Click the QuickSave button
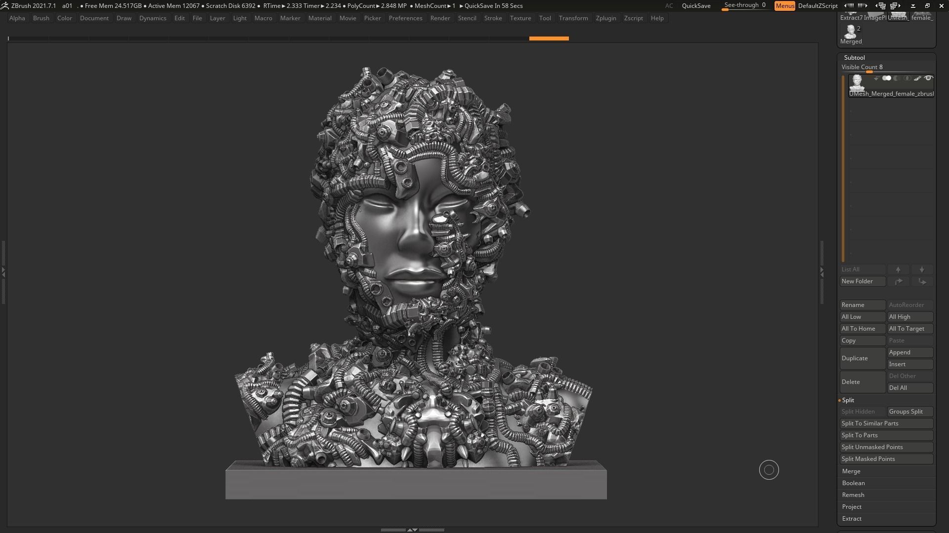This screenshot has height=533, width=949. click(696, 6)
